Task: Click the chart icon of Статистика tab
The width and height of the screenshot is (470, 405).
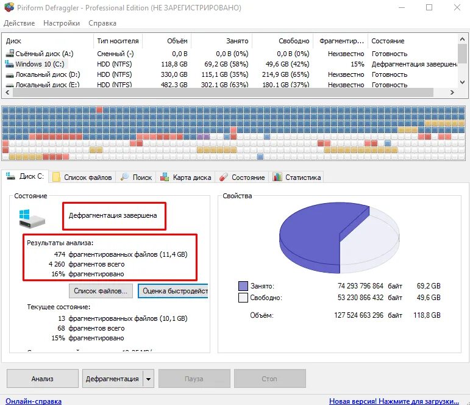Action: coord(277,177)
